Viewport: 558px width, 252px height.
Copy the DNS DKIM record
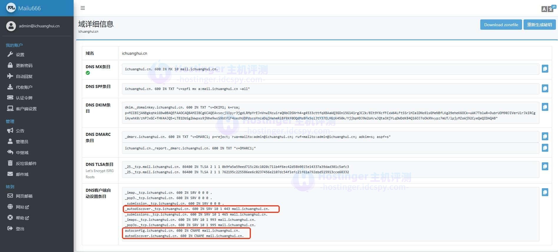pos(545,107)
